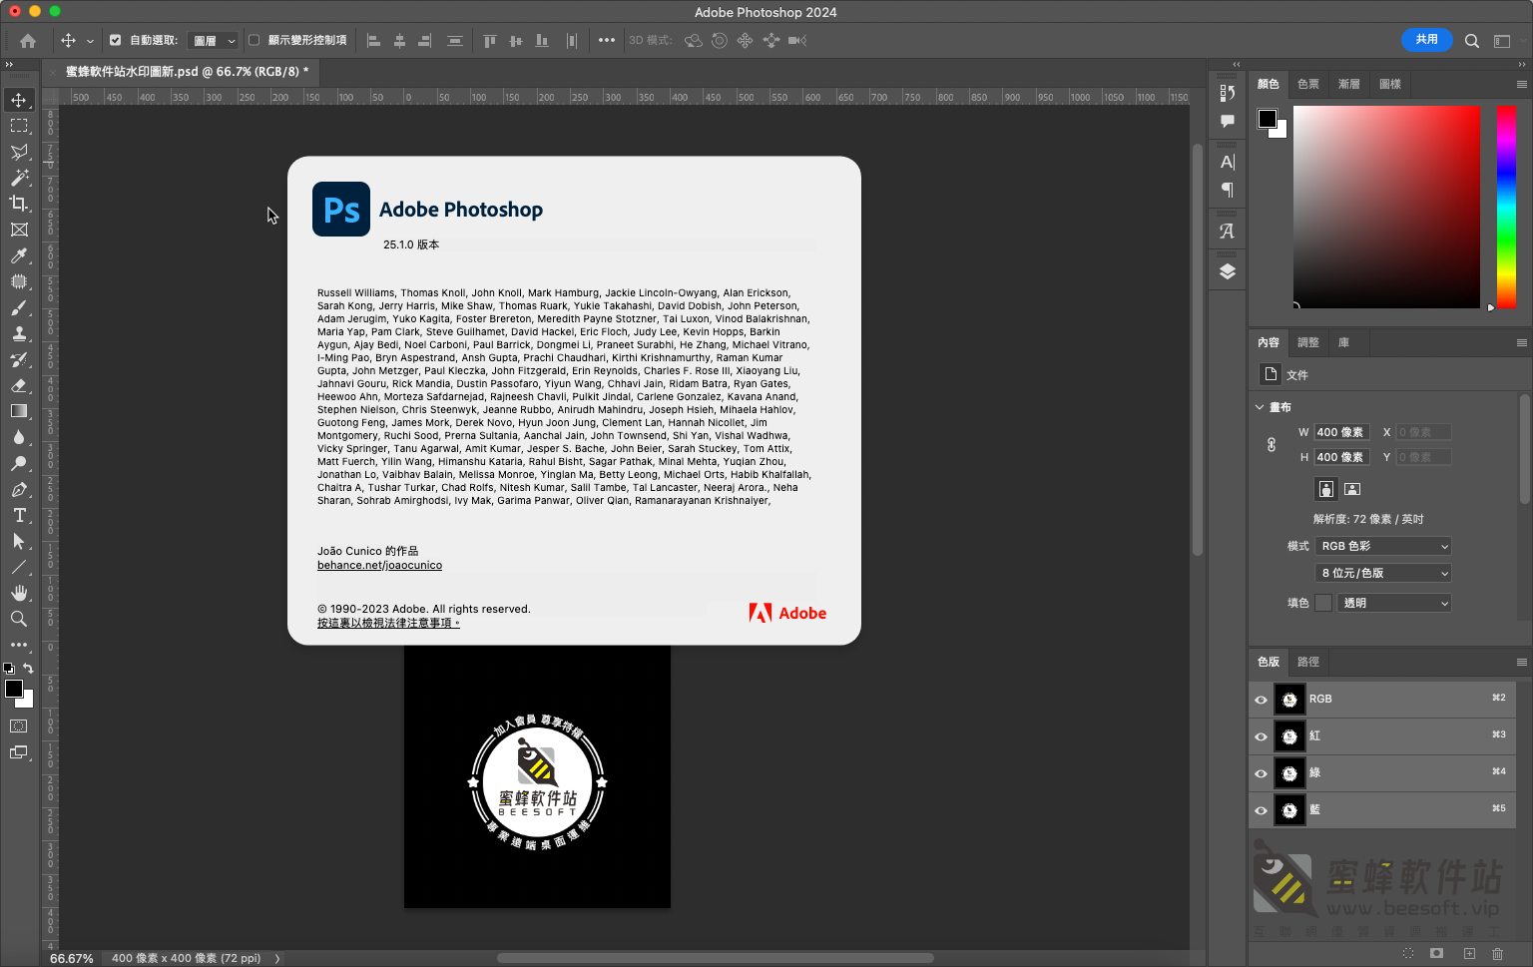Click the canvas height H field
1533x967 pixels.
1341,457
